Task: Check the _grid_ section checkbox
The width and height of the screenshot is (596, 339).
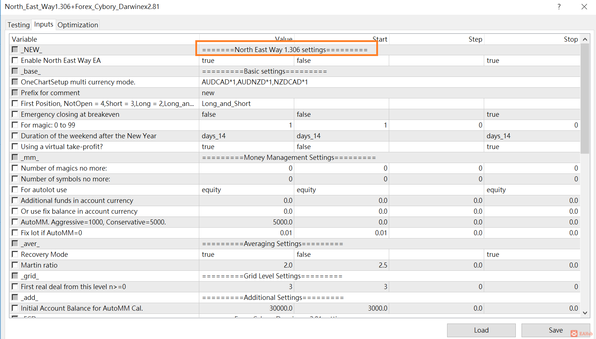Action: point(15,276)
